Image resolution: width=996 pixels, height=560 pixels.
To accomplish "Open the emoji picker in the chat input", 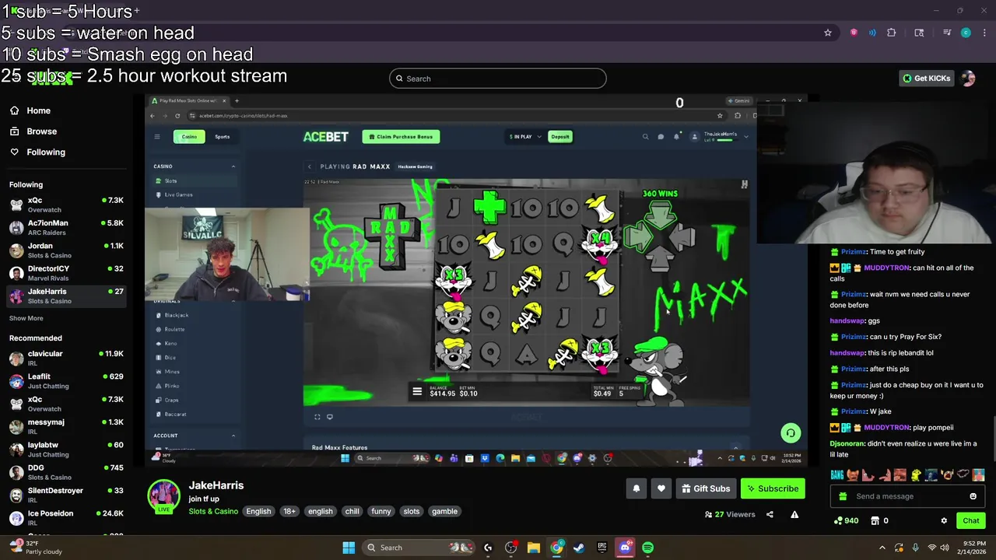I will [x=973, y=496].
